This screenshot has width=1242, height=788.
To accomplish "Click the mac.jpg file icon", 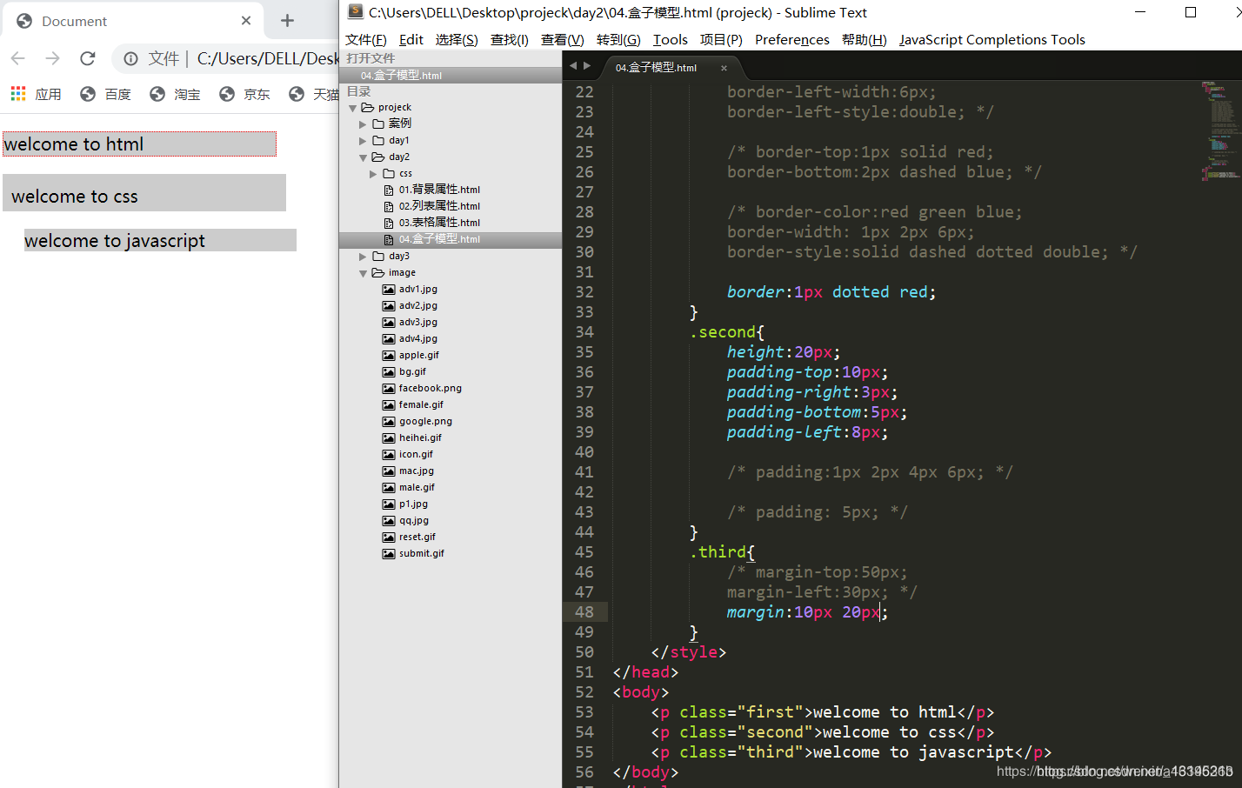I will coord(389,471).
